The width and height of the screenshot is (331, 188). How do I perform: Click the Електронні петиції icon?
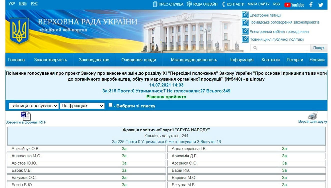tap(245, 15)
